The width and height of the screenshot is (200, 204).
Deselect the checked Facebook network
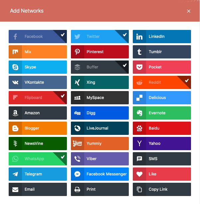click(x=38, y=37)
